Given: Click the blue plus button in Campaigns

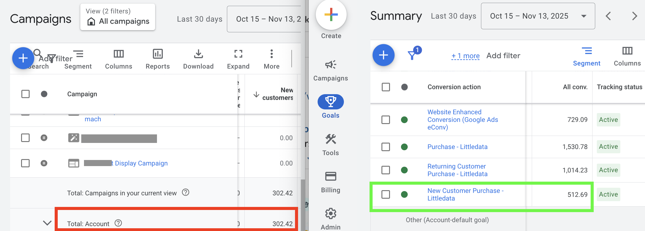Looking at the screenshot, I should click(x=23, y=58).
